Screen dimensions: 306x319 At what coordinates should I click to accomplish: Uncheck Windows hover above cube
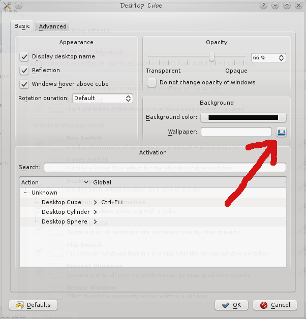click(x=24, y=84)
